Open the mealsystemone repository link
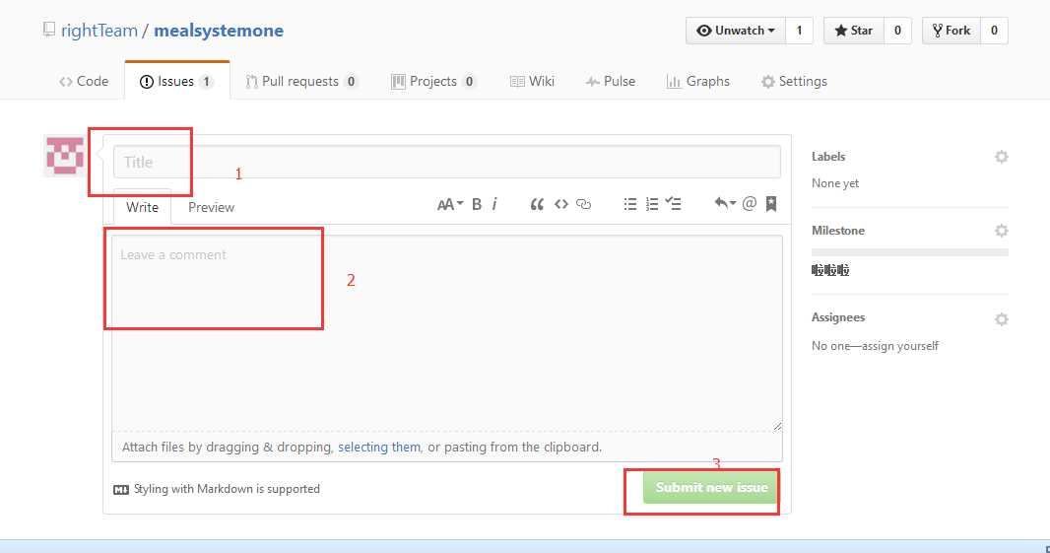The width and height of the screenshot is (1050, 553). [219, 31]
